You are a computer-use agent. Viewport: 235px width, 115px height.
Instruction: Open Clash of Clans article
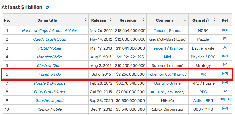[50, 65]
